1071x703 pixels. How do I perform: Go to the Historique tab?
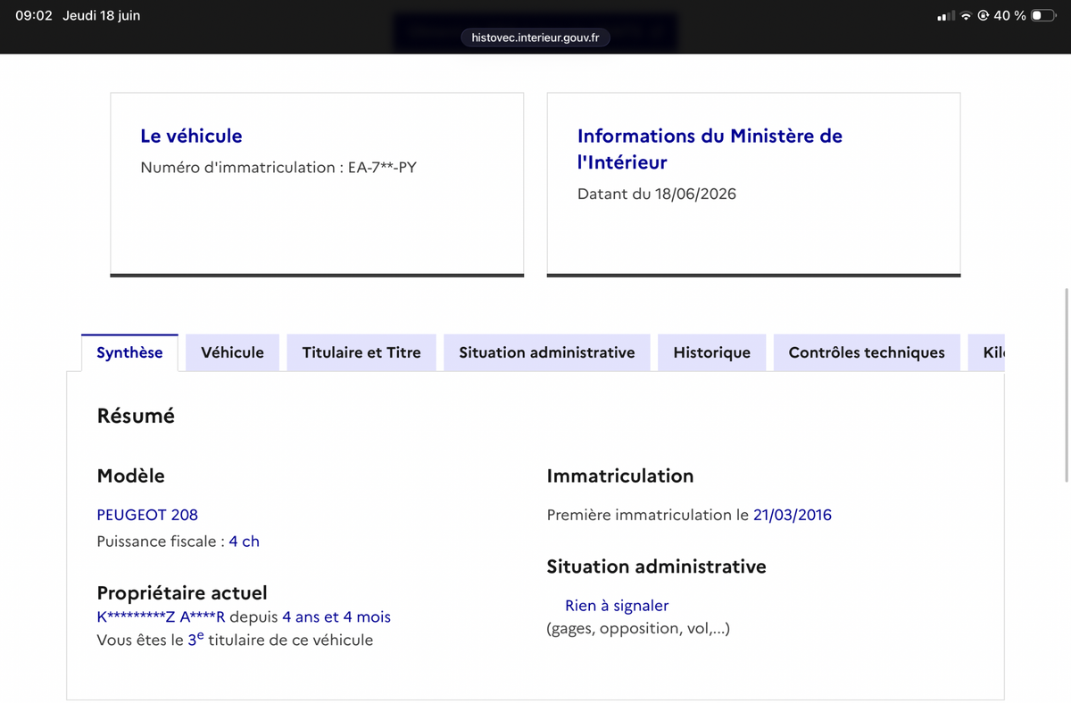tap(712, 352)
